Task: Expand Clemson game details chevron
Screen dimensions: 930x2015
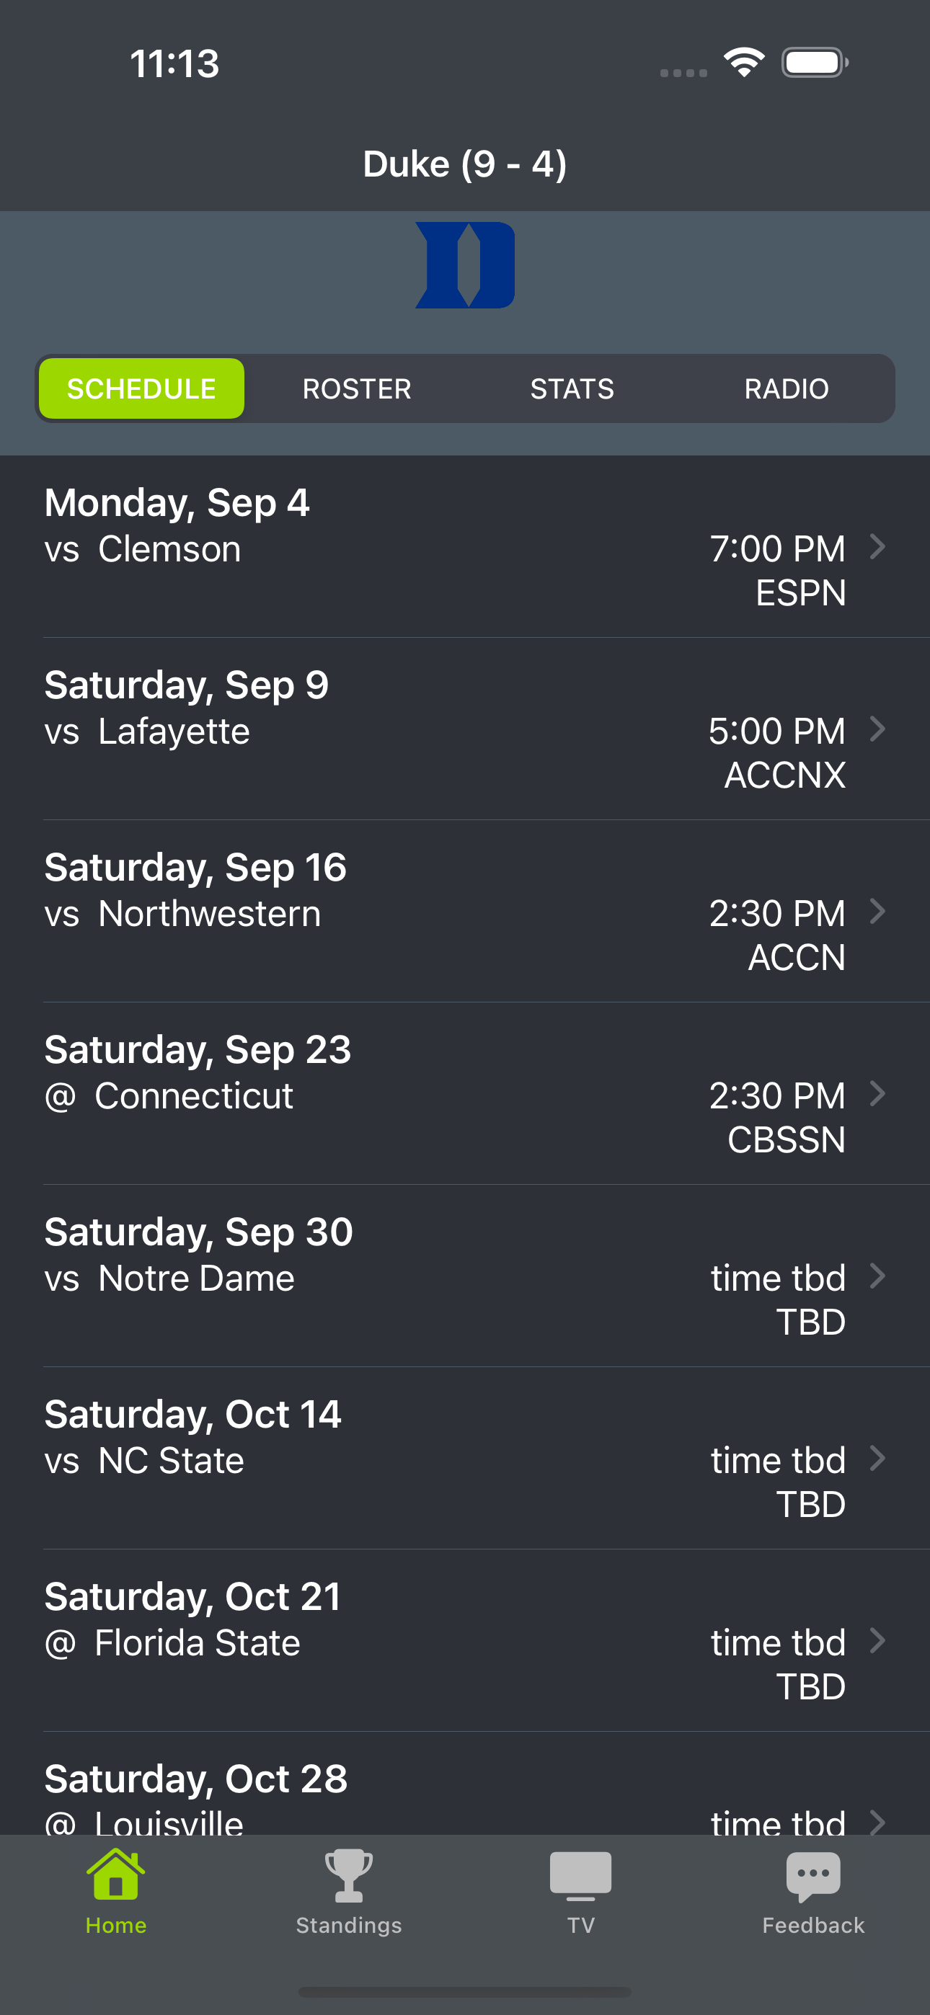Action: [877, 546]
